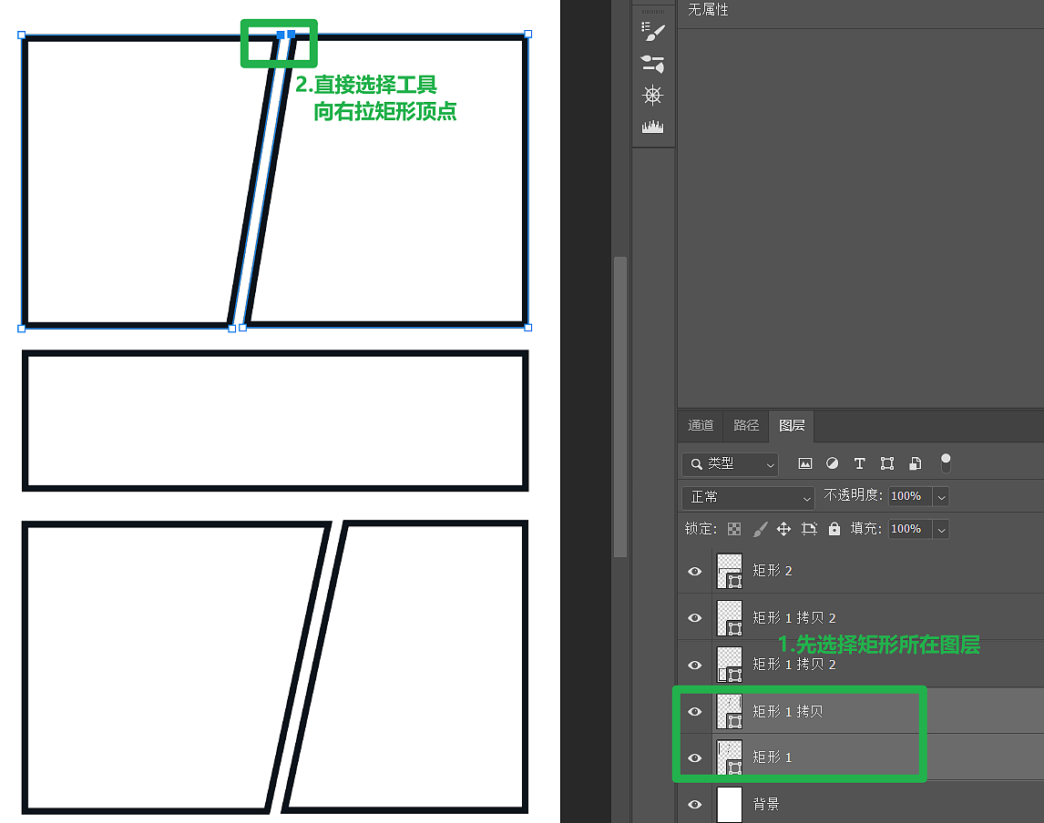Click the 不透明度 100% input field
The height and width of the screenshot is (823, 1044).
[x=910, y=496]
